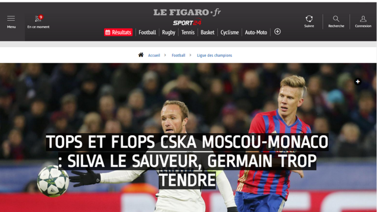This screenshot has width=377, height=212.
Task: Go to the Auto-Moto section
Action: [x=256, y=32]
